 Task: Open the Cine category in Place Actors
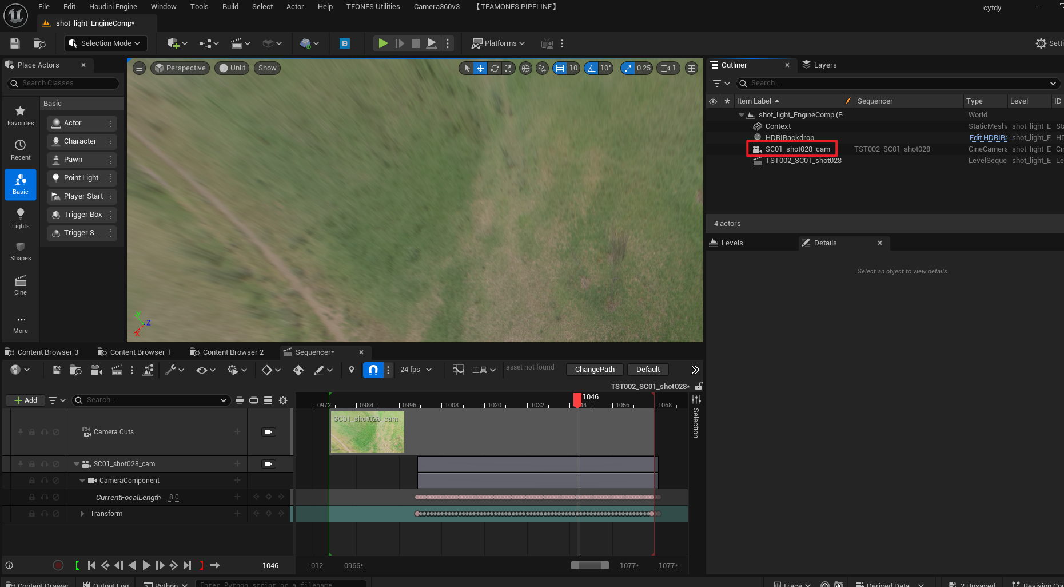(21, 284)
